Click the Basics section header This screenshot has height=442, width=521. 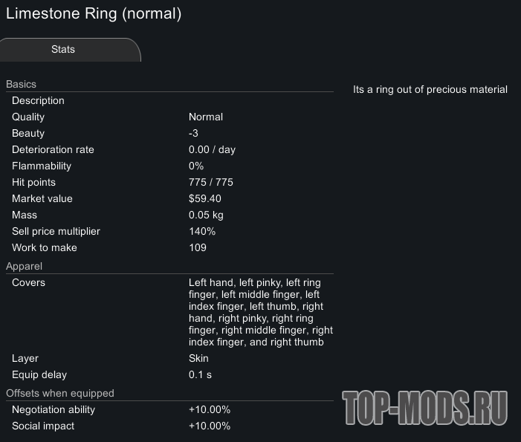pyautogui.click(x=21, y=84)
